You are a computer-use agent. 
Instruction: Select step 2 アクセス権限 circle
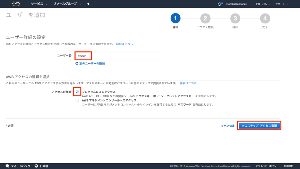tap(205, 18)
